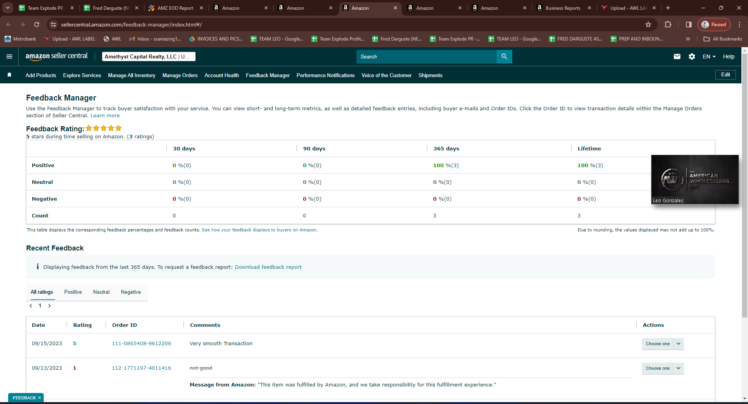Open All Bookmarks folder
Screen dimensions: 748x404
coord(723,39)
